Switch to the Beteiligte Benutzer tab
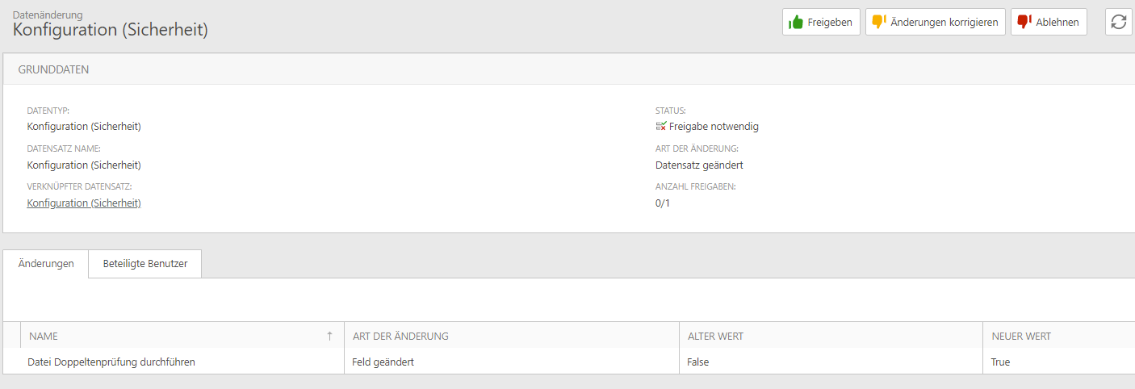Image resolution: width=1135 pixels, height=389 pixels. (144, 264)
